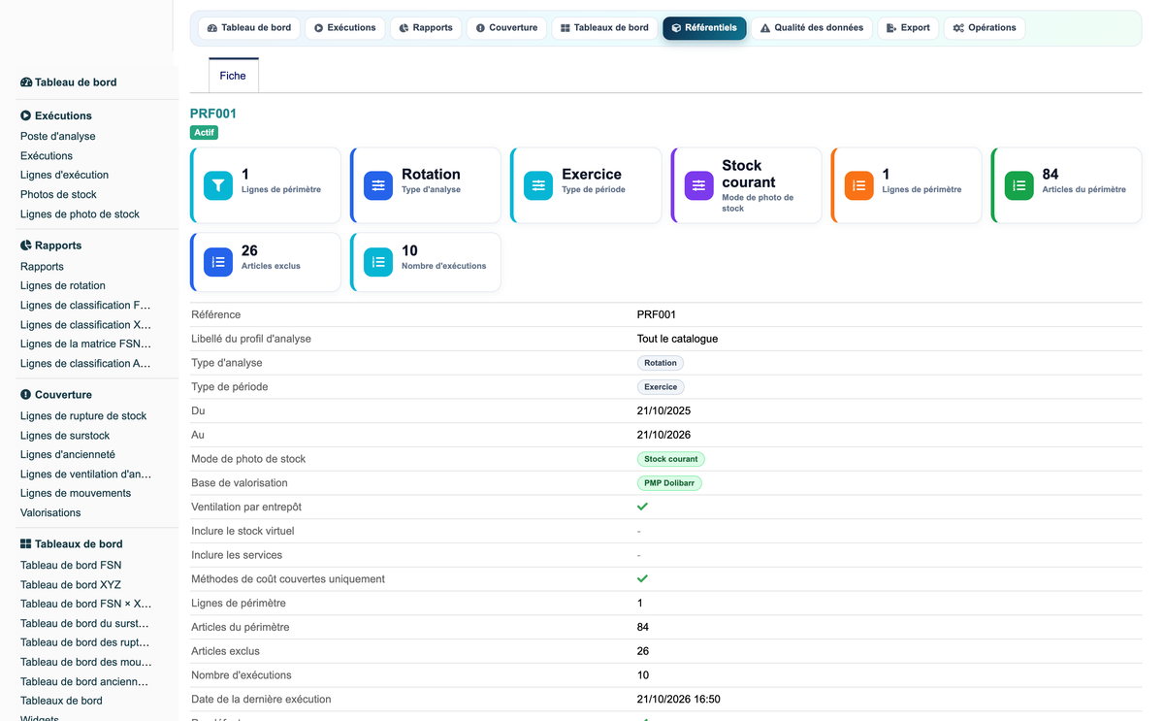Click the Au date value 21/10/2026
The image size is (1164, 721).
(663, 435)
